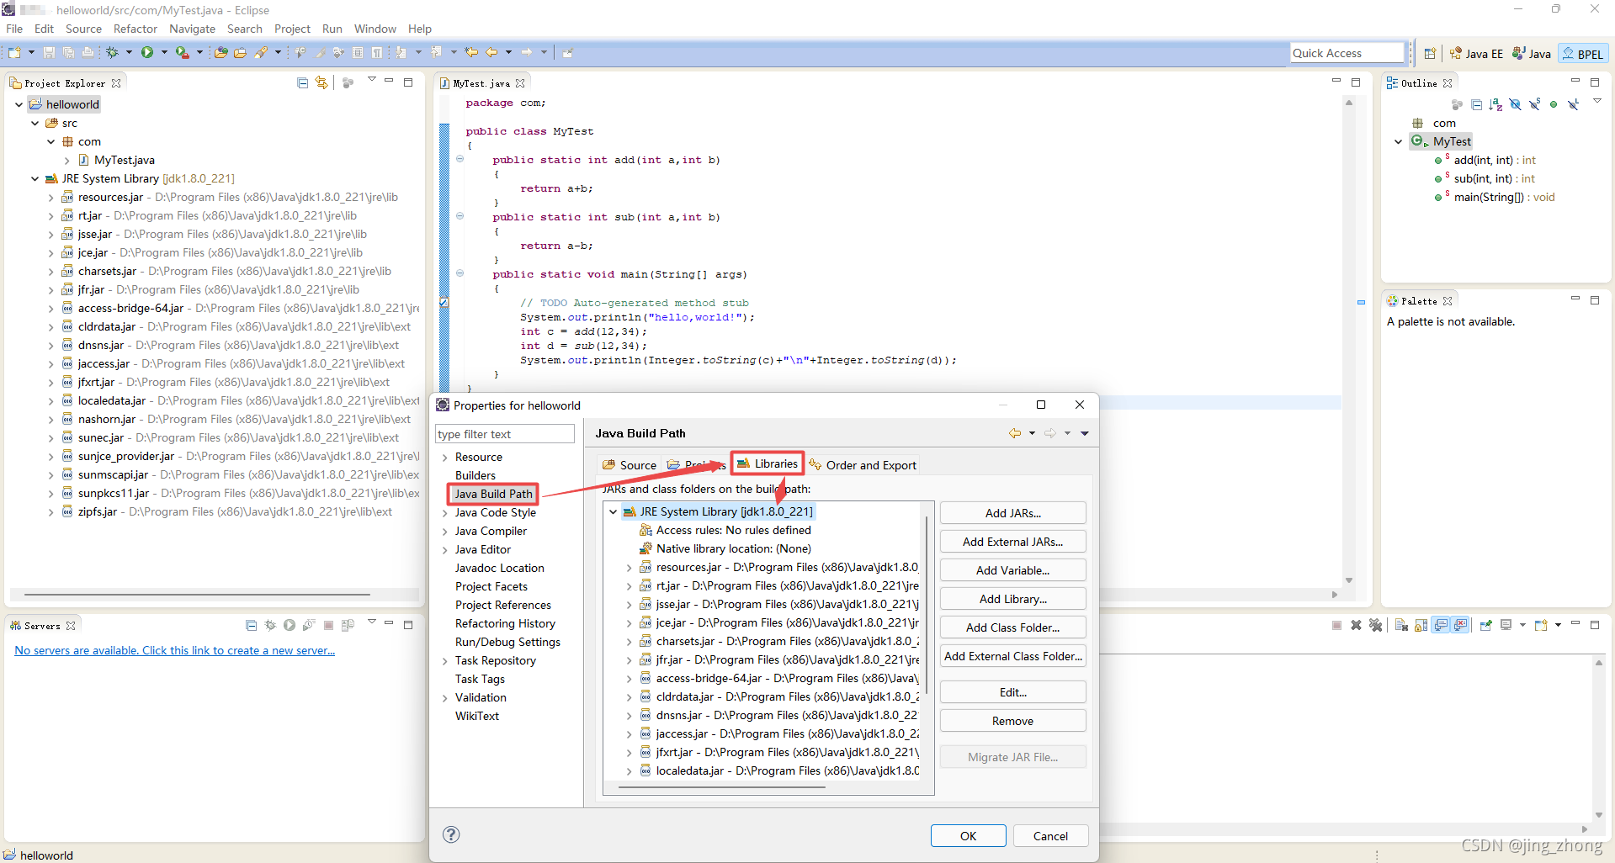This screenshot has width=1615, height=863.
Task: Click Link with Editor in Project Explorer
Action: [x=321, y=82]
